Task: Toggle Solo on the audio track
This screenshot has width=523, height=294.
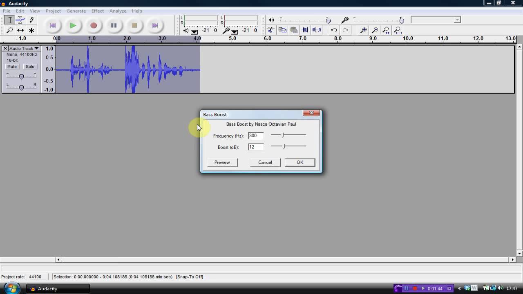Action: [x=30, y=67]
